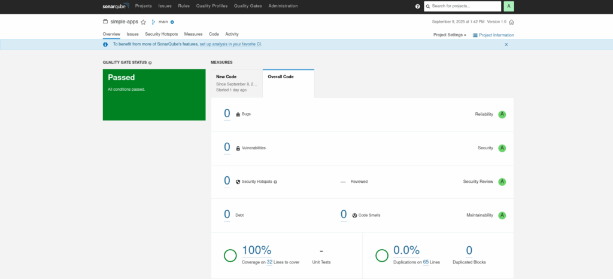
Task: Click the Reliability A rating badge
Action: (x=502, y=114)
